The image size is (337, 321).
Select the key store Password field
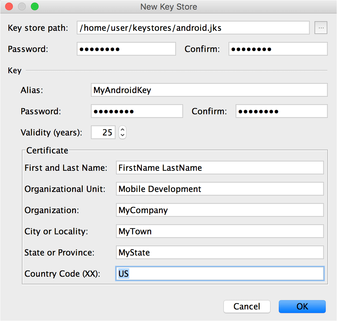tap(126, 49)
